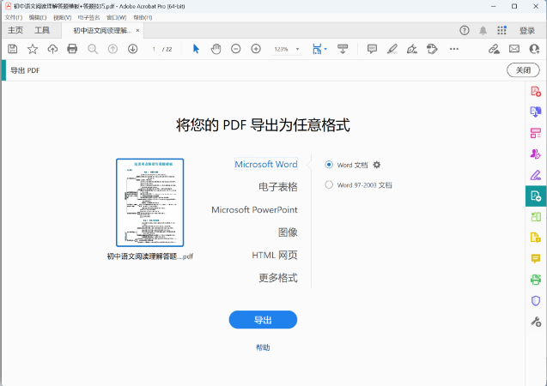Open the 编辑 menu
Image resolution: width=547 pixels, height=386 pixels.
[37, 17]
